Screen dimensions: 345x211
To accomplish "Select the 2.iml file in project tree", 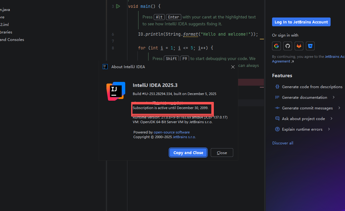I will (x=4, y=25).
